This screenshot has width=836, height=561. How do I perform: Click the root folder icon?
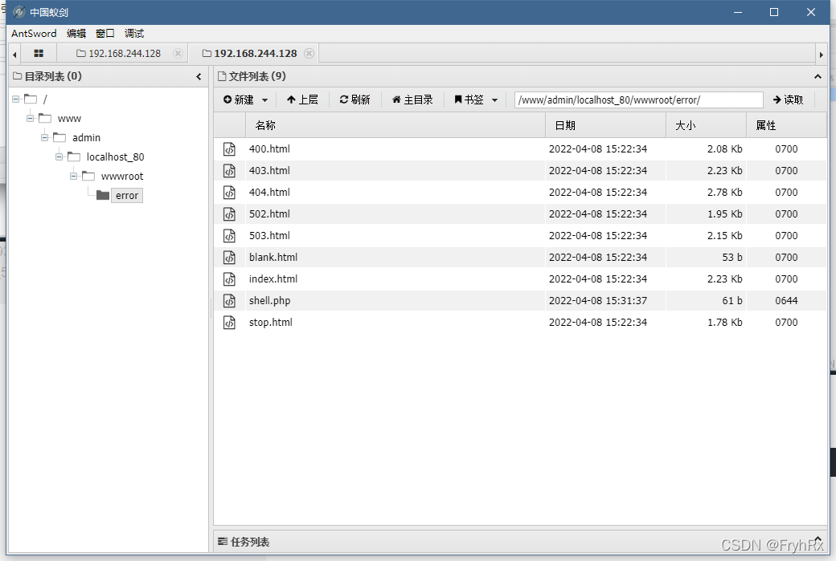tap(31, 99)
